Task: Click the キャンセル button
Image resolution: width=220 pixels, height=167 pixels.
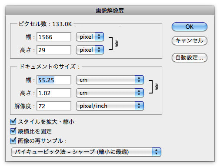Action: [x=190, y=40]
